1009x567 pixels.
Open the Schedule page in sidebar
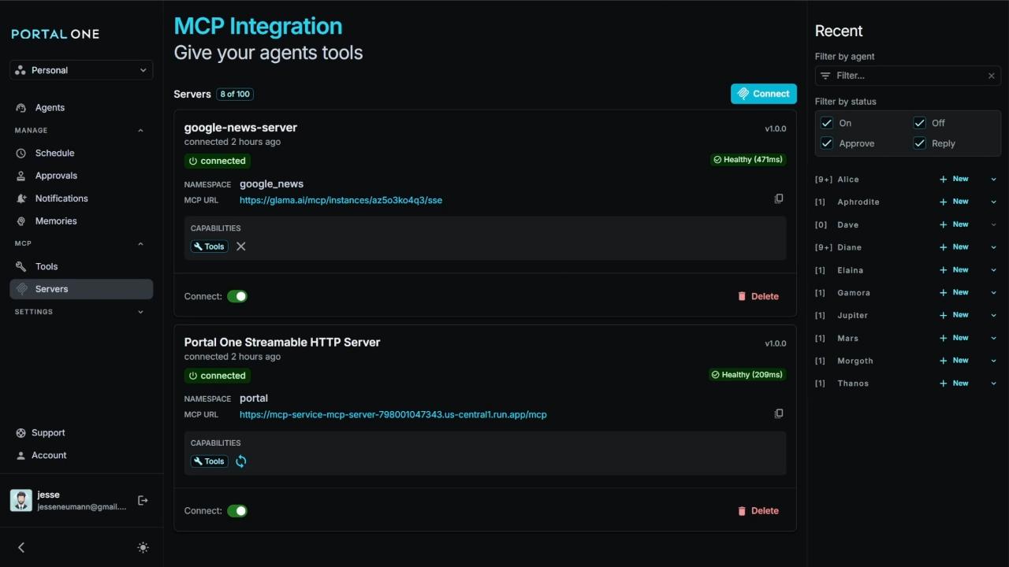tap(54, 153)
